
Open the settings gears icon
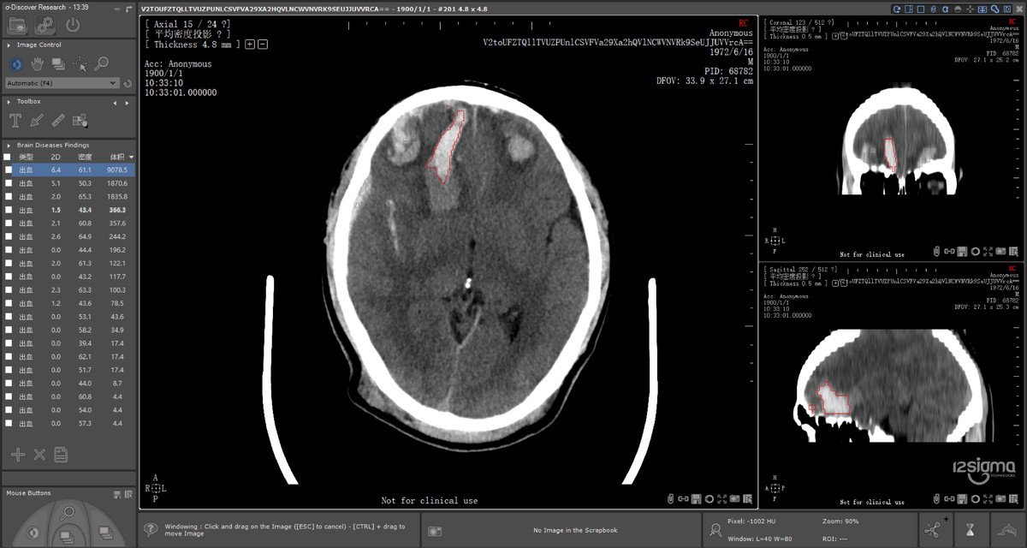(45, 26)
